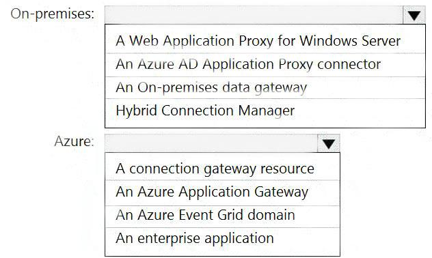Viewport: 432px width, 258px height.
Task: Select An Azure Application Gateway option
Action: tap(222, 192)
